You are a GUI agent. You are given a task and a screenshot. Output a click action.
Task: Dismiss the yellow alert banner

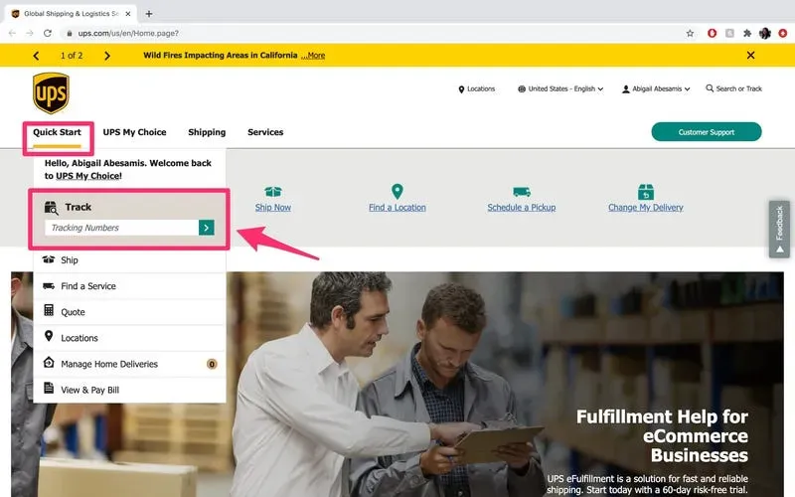pos(751,56)
